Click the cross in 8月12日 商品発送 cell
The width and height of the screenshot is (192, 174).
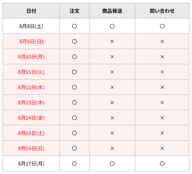112,87
